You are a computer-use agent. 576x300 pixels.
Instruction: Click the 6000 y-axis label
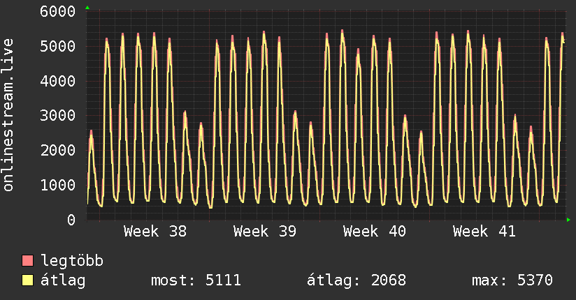tap(59, 12)
